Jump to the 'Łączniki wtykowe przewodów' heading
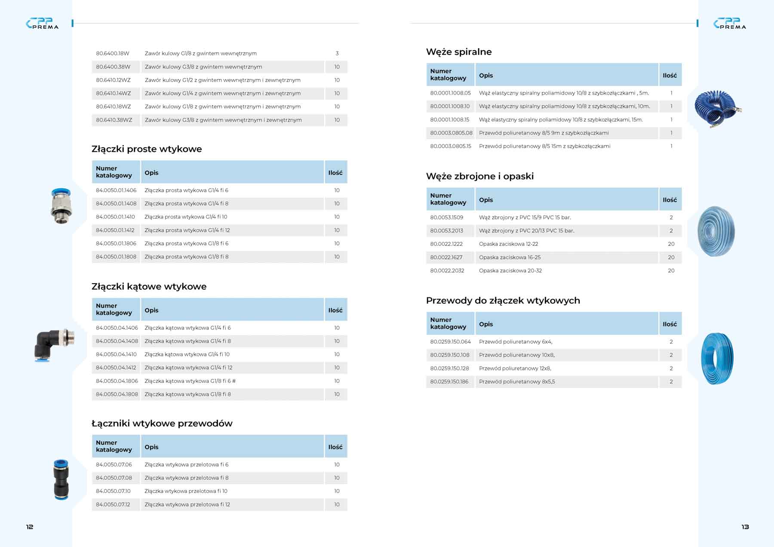 (x=162, y=423)
